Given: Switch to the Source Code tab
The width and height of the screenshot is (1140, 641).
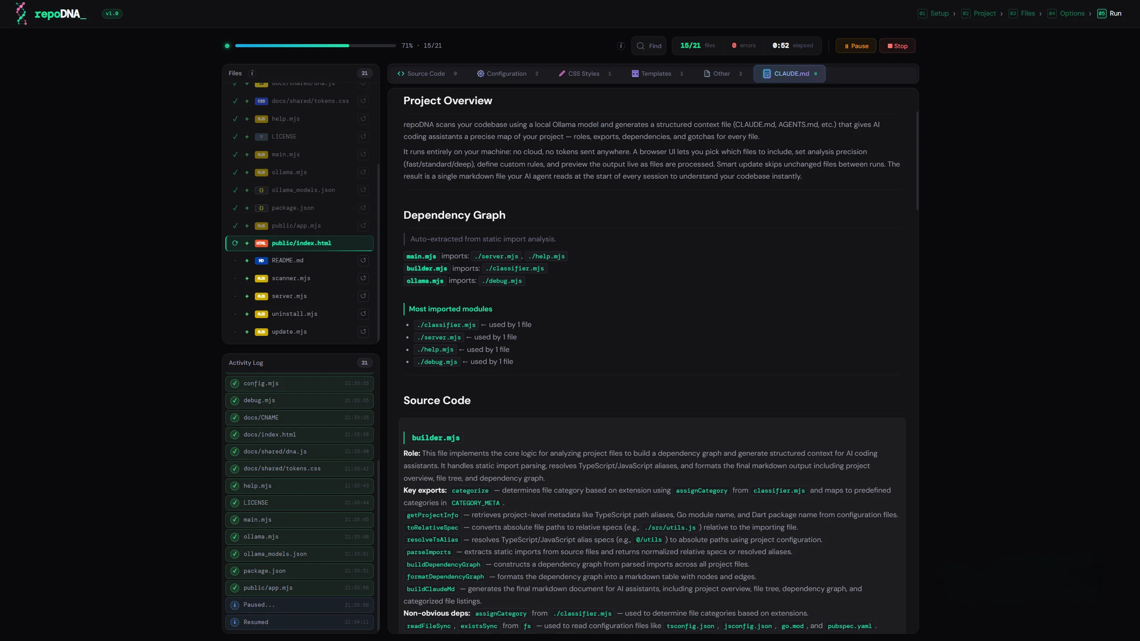Looking at the screenshot, I should (427, 73).
